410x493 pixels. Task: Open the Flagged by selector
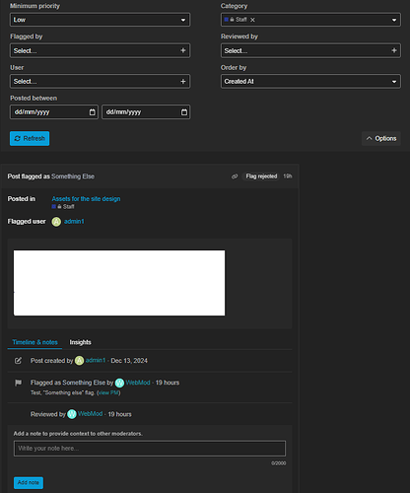coord(100,50)
